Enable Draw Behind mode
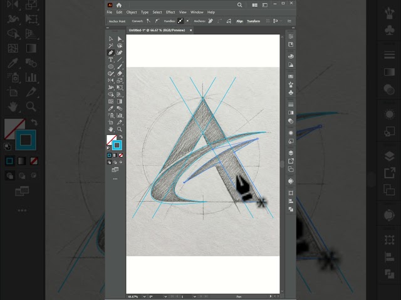Viewport: 401px width, 300px height. click(115, 162)
